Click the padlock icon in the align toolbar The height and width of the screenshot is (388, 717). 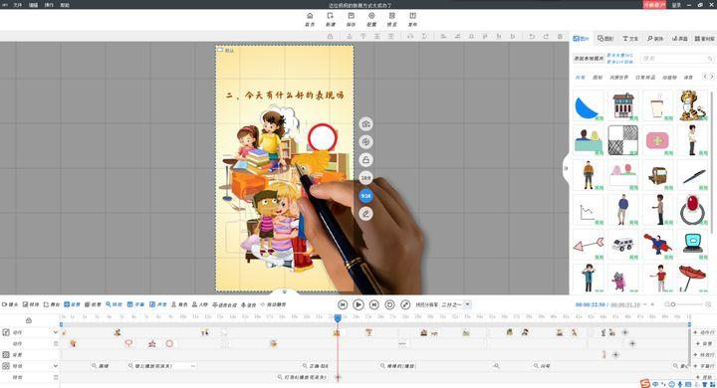[x=331, y=36]
